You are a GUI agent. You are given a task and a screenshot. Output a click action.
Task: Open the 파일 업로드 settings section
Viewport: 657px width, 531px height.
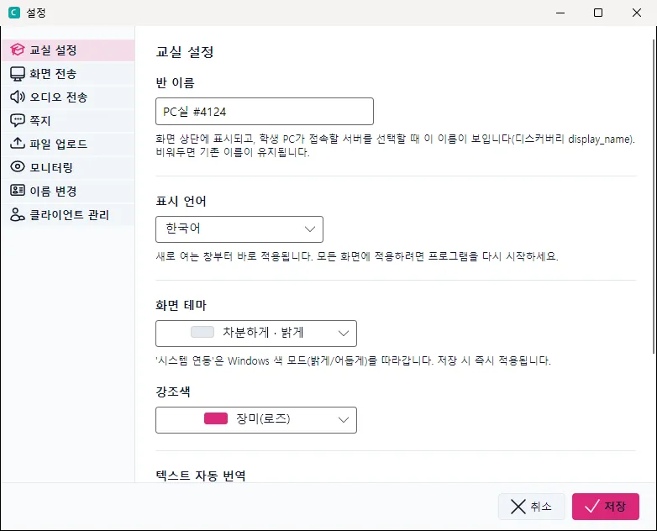(68, 145)
